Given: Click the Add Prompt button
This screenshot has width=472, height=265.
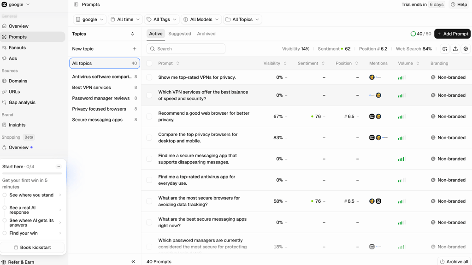Looking at the screenshot, I should 453,34.
